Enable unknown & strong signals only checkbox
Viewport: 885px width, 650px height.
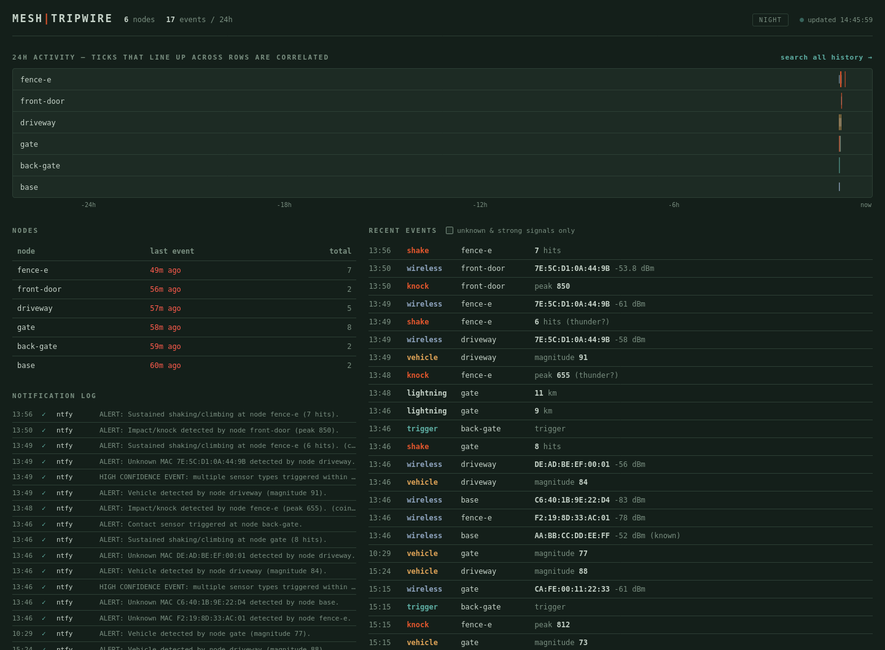click(x=450, y=230)
